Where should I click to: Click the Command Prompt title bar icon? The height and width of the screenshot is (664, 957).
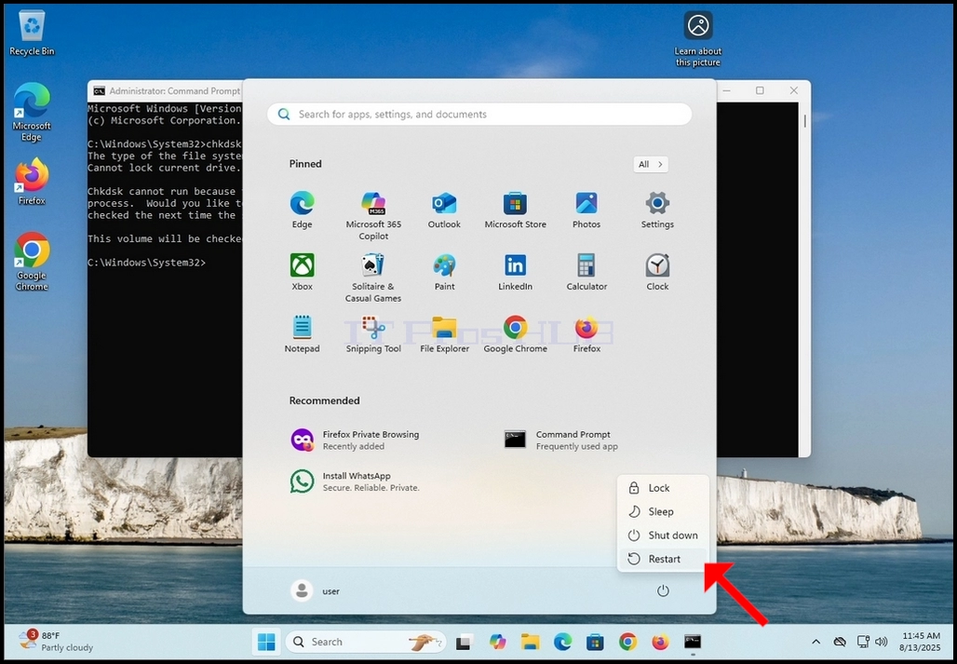coord(99,91)
